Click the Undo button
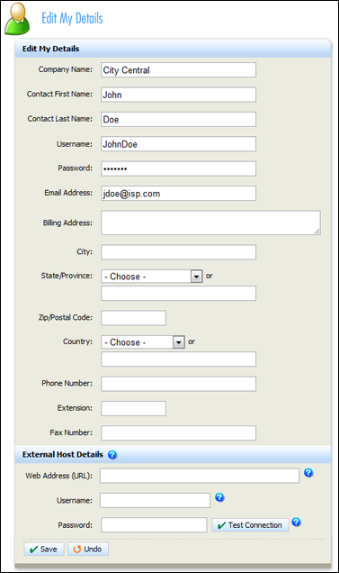Screen dimensions: 339x573 point(88,550)
